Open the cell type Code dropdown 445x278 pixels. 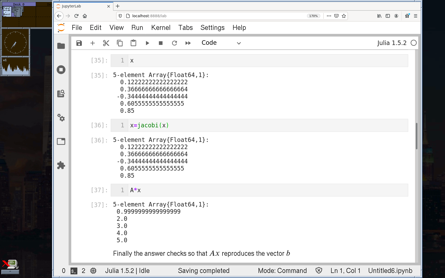point(221,43)
